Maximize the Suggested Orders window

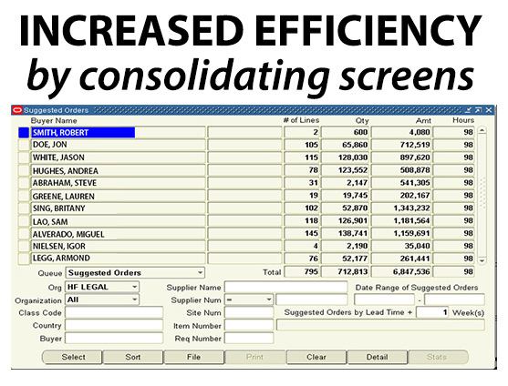[x=478, y=110]
